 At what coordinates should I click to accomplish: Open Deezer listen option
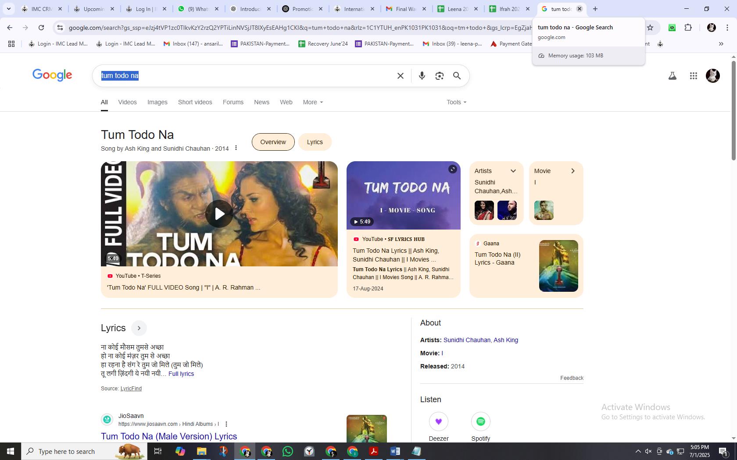(x=439, y=427)
